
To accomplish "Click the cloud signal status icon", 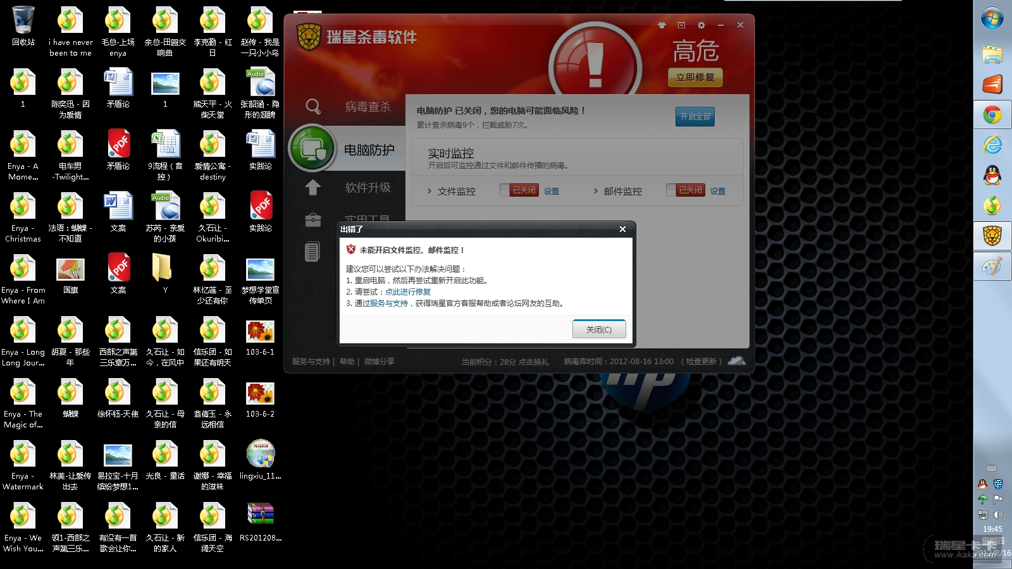I will [x=737, y=361].
